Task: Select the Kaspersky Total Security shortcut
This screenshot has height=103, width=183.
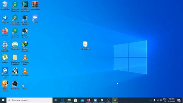Action: tap(15, 20)
